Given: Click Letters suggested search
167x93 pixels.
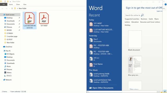Looking at the screenshot, I should coord(127,22).
